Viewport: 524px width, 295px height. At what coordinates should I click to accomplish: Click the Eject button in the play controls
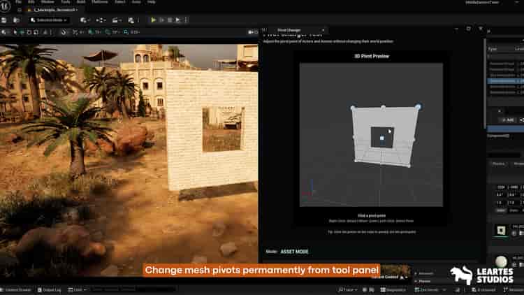click(178, 20)
